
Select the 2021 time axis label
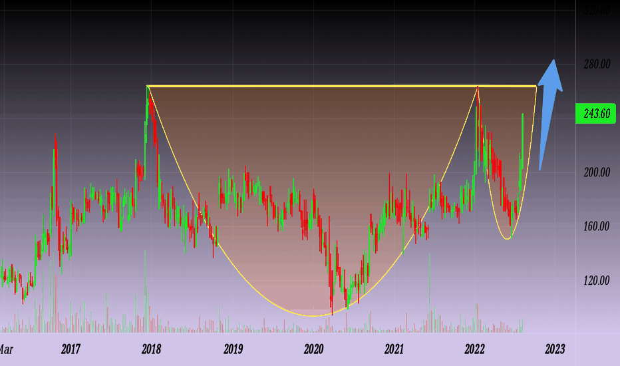(x=394, y=349)
